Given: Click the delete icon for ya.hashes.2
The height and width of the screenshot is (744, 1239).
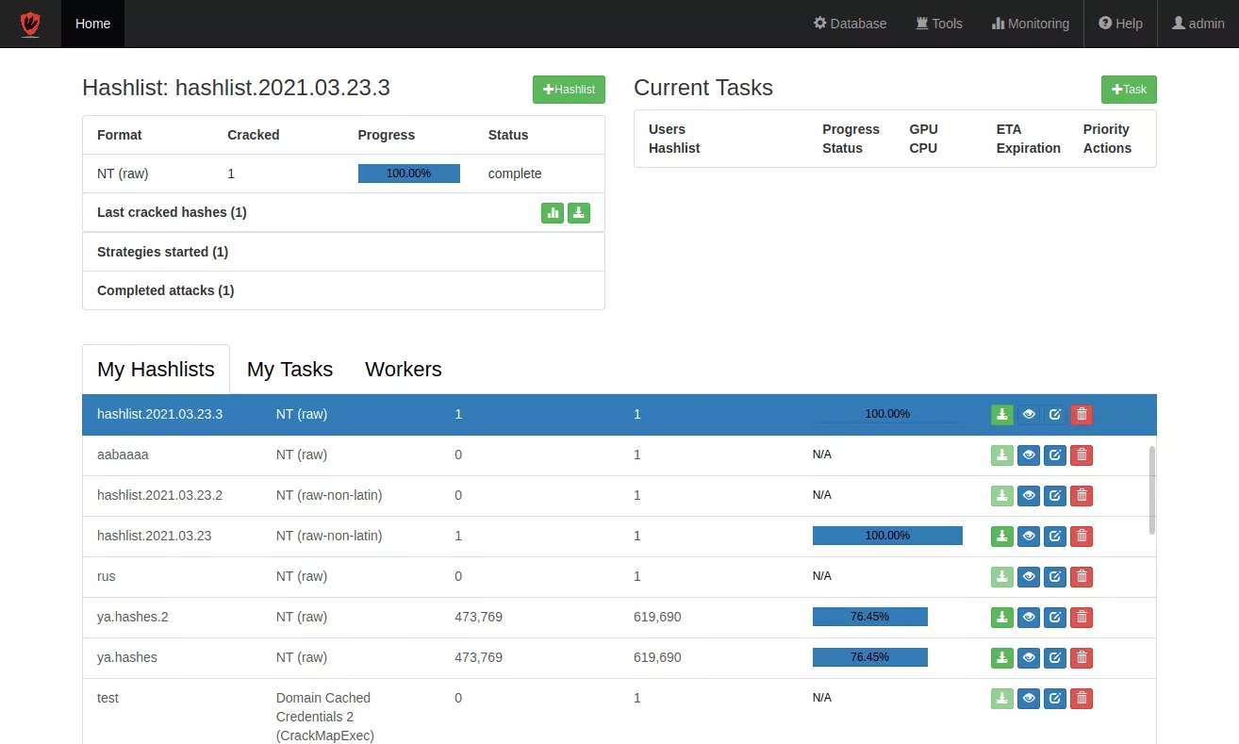Looking at the screenshot, I should point(1081,617).
